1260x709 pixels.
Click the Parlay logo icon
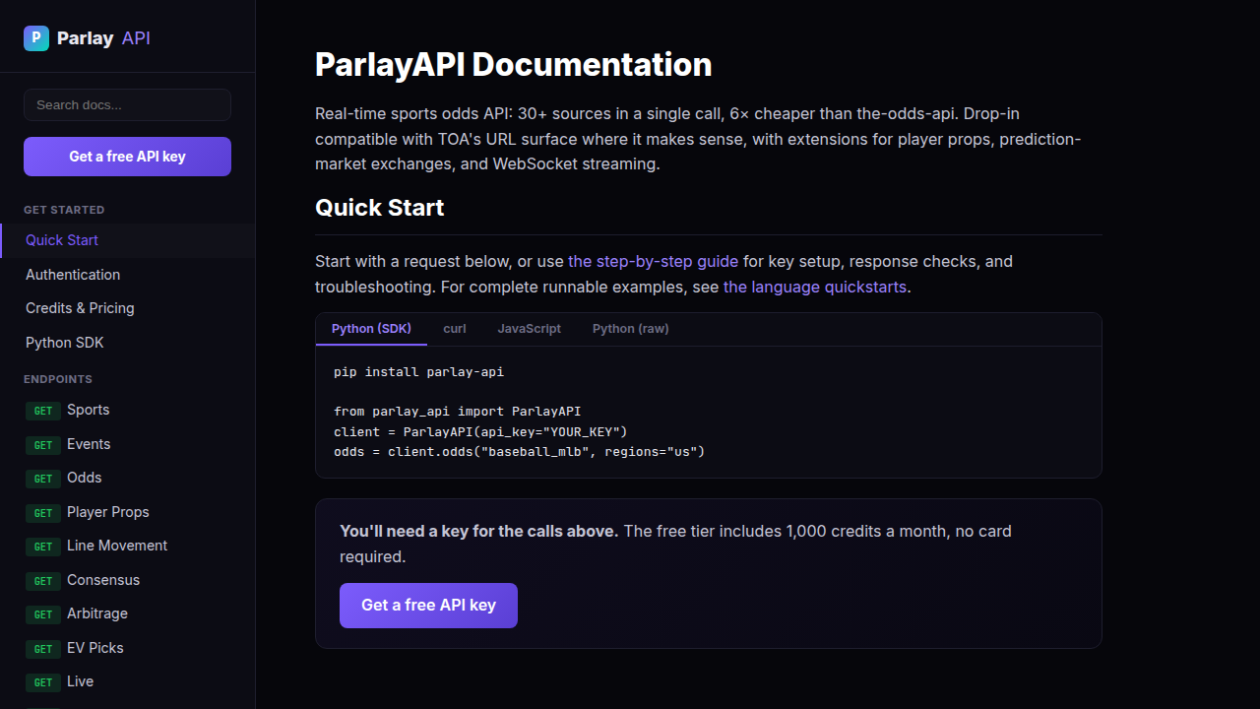(36, 38)
